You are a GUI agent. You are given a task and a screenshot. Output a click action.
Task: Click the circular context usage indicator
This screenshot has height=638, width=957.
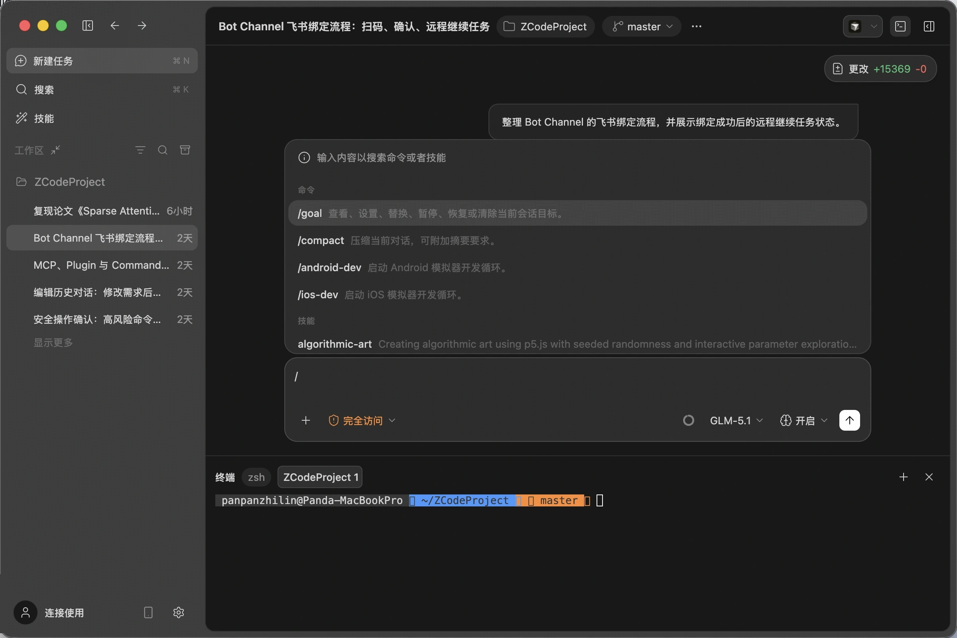[689, 420]
